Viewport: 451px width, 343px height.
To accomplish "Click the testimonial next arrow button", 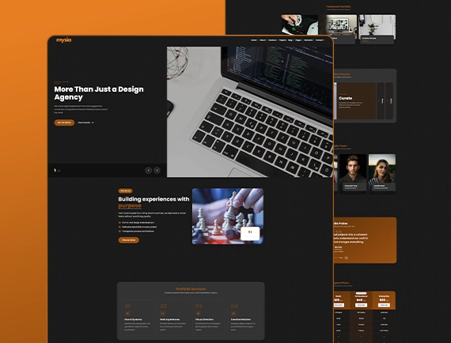I will 347,258.
